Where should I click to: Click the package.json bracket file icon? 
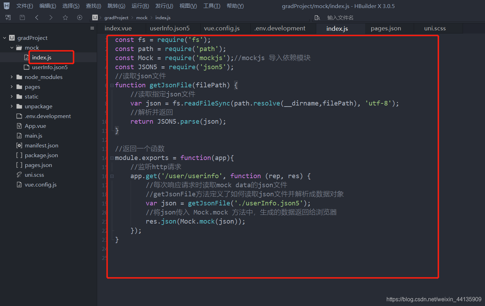tap(19, 155)
